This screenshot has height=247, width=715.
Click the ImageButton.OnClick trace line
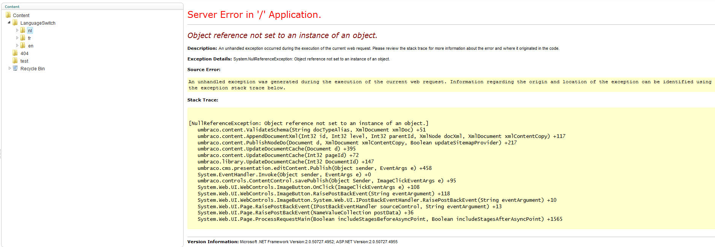point(309,187)
